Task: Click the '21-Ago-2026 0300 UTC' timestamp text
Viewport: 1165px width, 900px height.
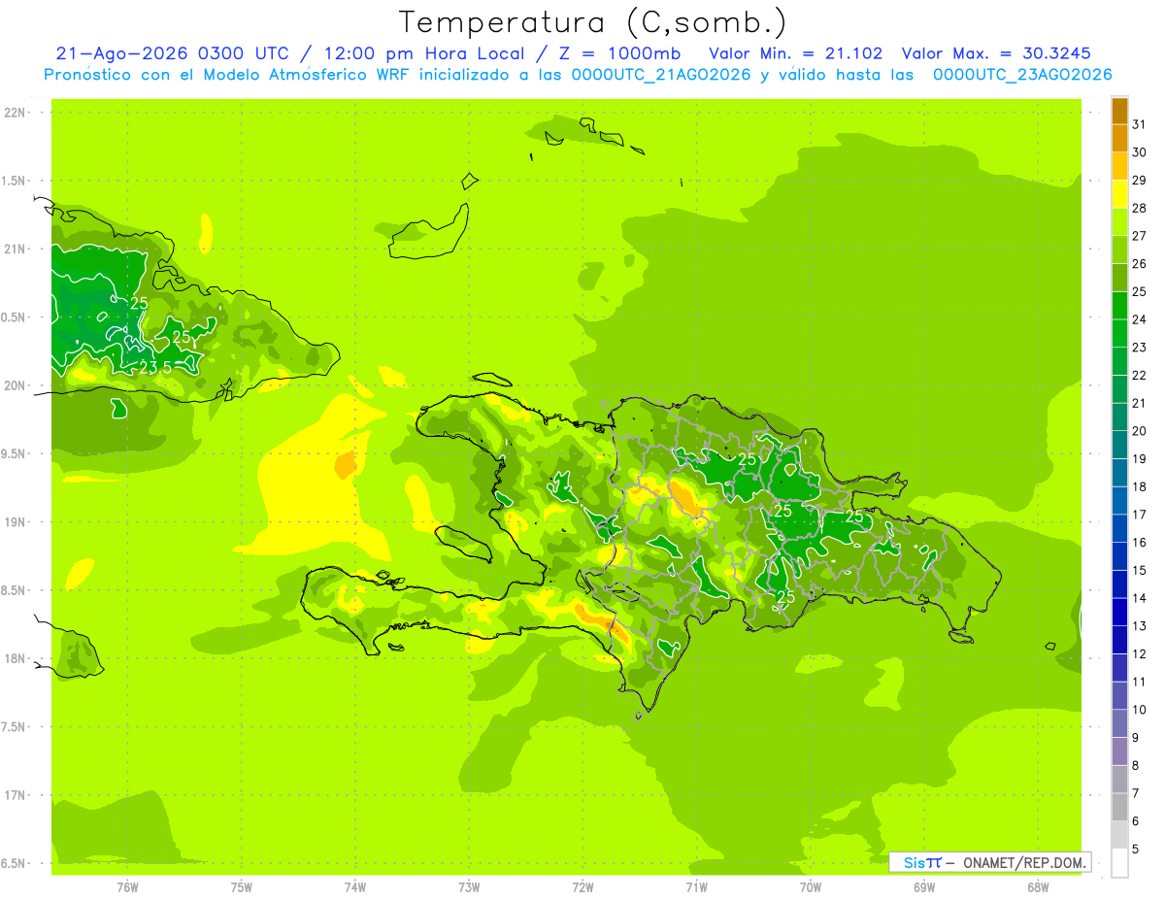Action: pos(173,53)
